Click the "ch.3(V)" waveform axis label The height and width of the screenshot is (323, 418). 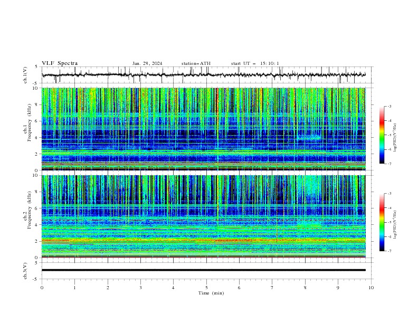25,271
